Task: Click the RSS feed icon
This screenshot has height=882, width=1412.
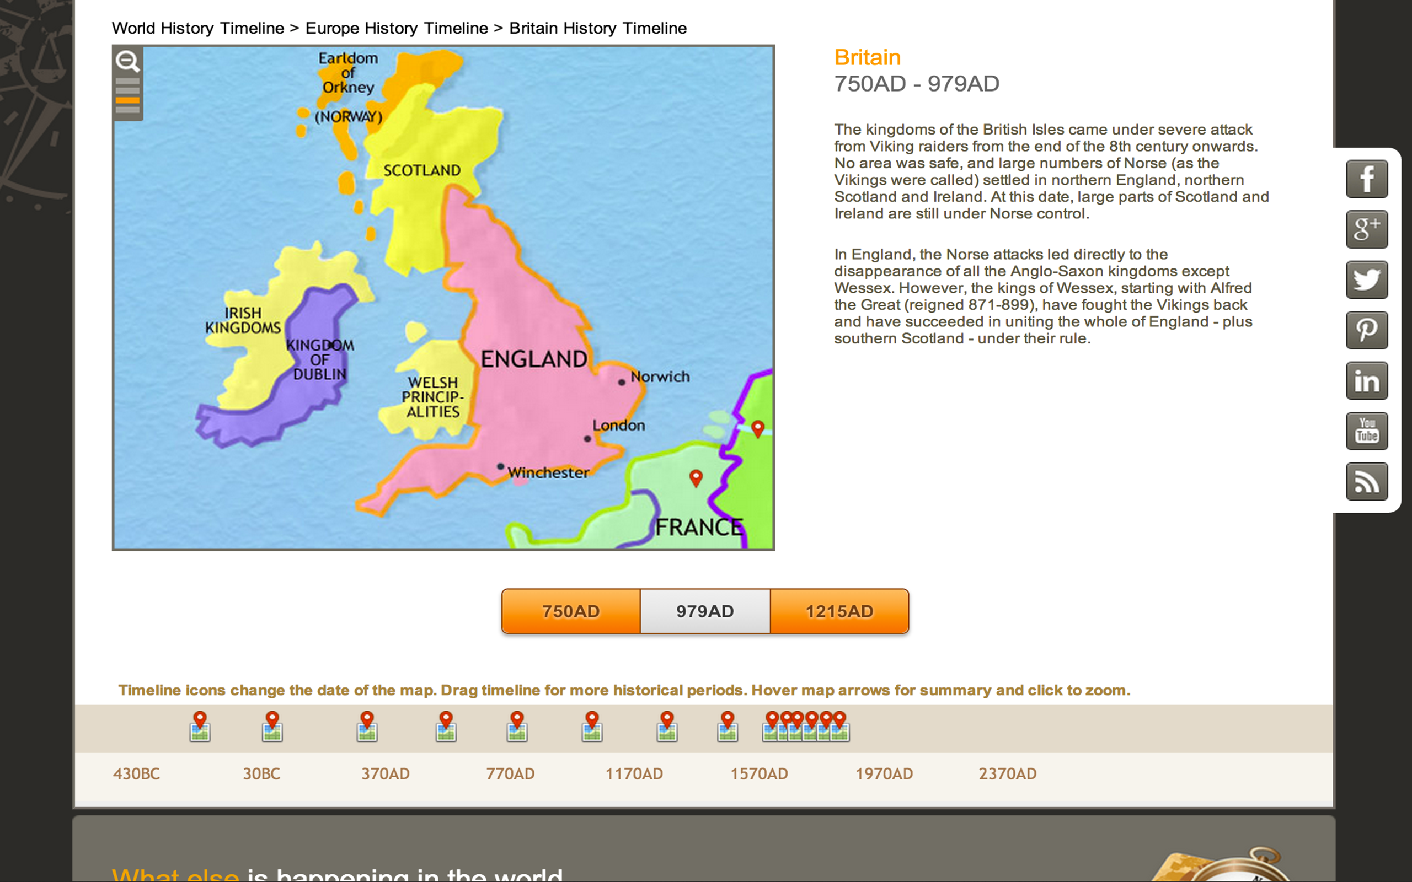Action: coord(1366,482)
